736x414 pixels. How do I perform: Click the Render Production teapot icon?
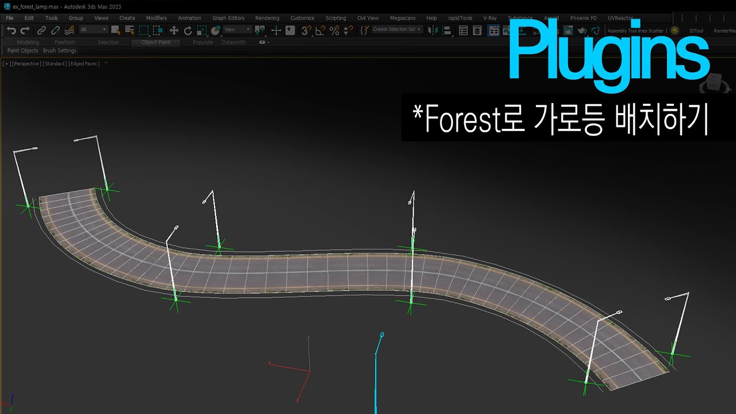[x=582, y=30]
